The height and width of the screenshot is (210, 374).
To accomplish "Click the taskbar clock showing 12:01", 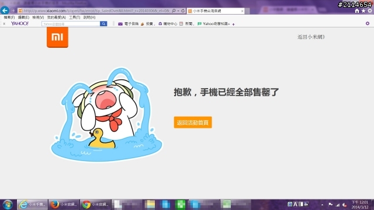I will 360,205.
